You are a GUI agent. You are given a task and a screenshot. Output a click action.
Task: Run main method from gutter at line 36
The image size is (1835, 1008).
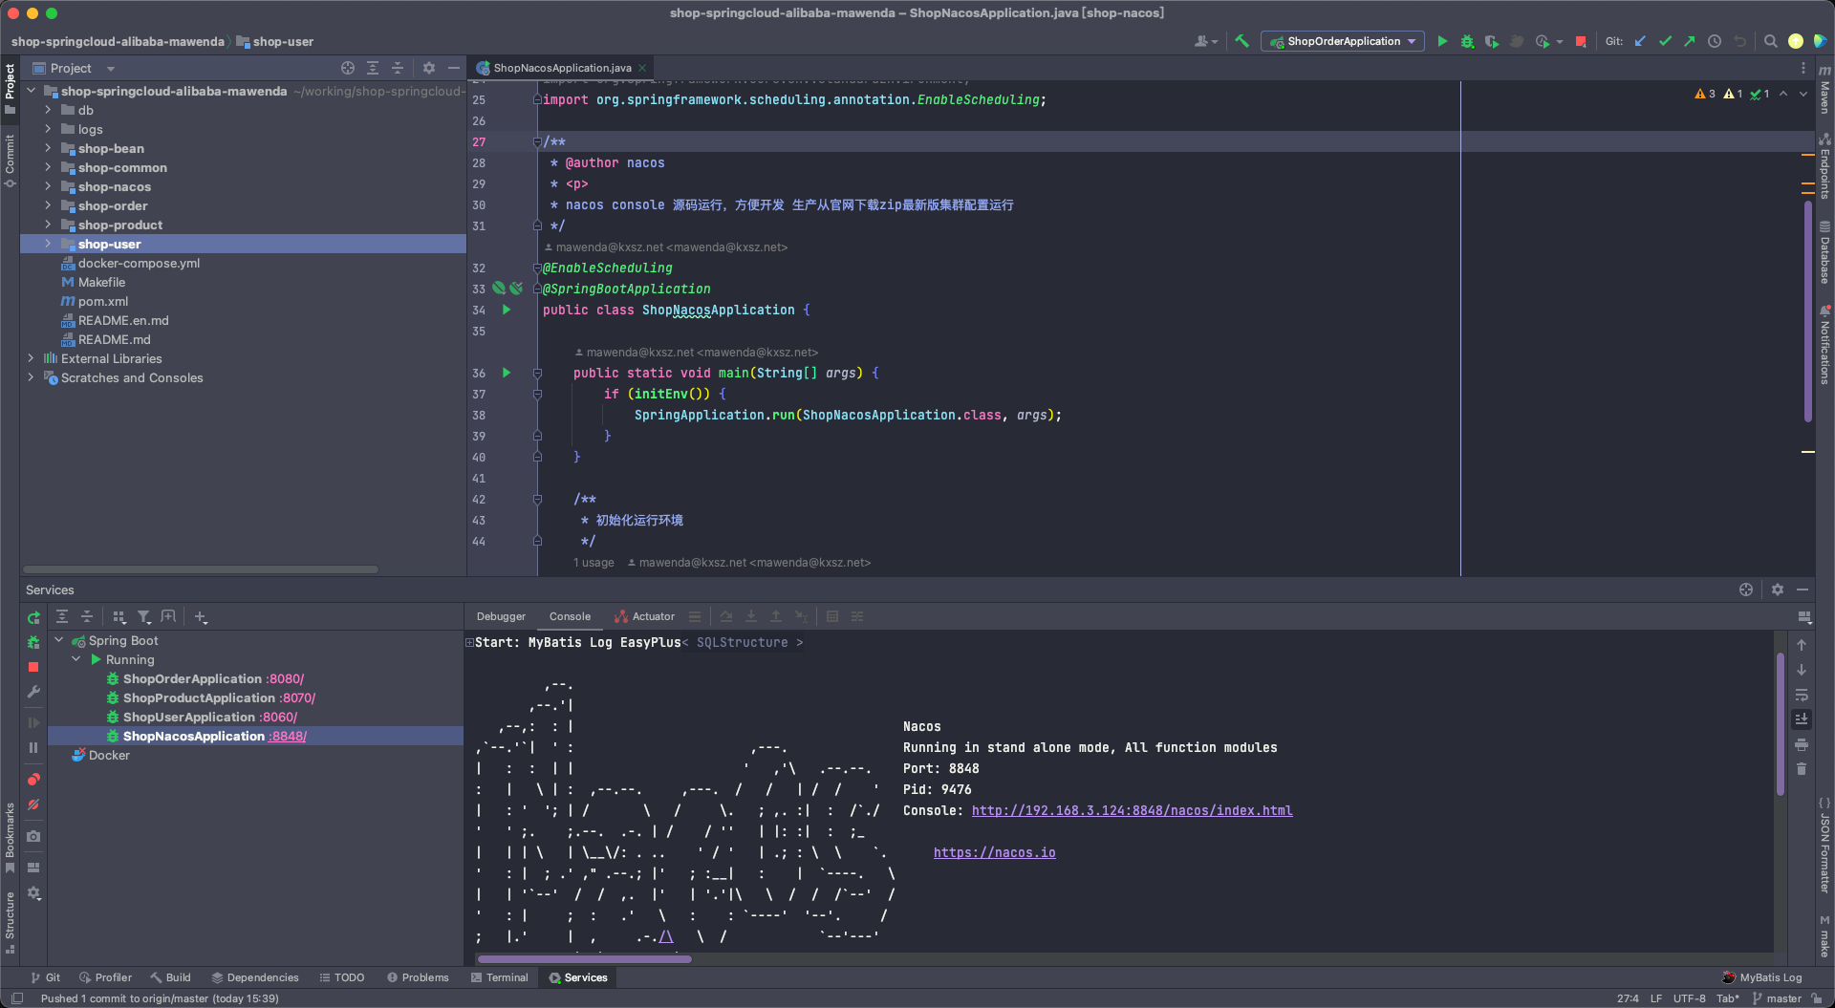pos(507,373)
